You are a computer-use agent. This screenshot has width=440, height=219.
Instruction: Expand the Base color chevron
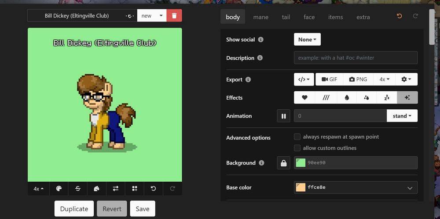(x=410, y=188)
